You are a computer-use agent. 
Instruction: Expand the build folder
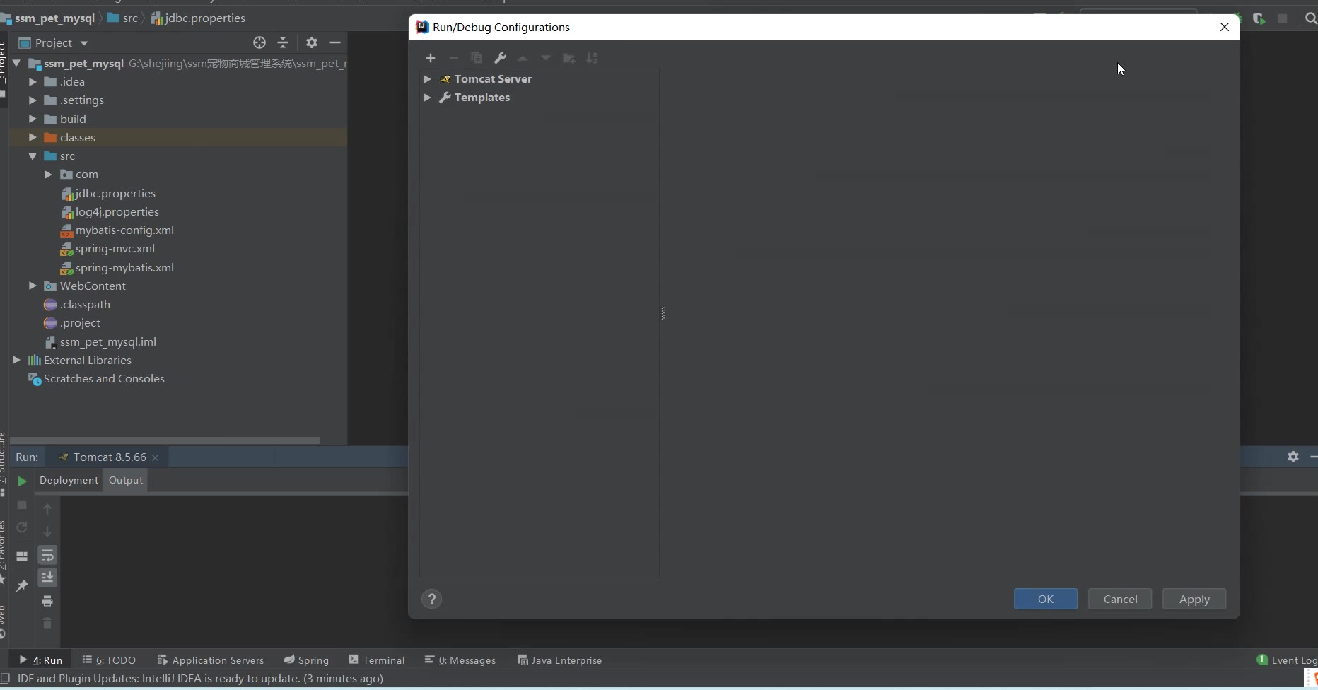tap(33, 119)
